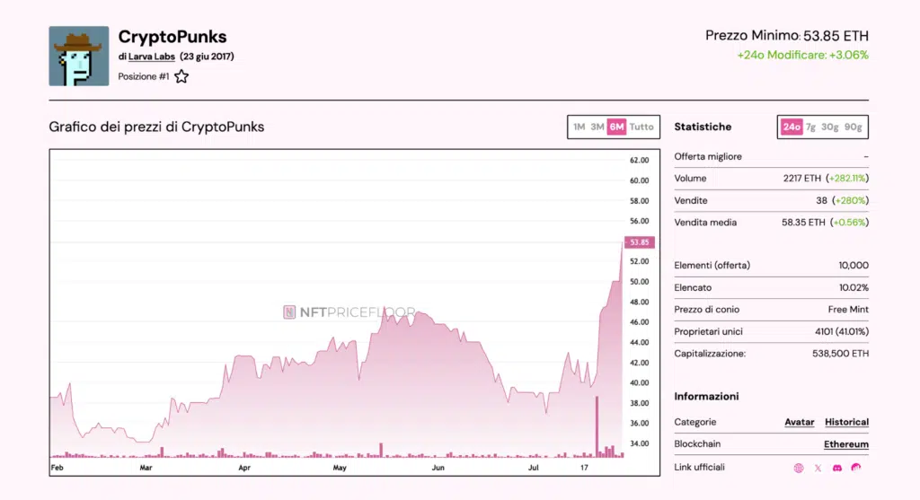Click the favorite star icon next to Posizione #1
920x500 pixels.
[181, 77]
